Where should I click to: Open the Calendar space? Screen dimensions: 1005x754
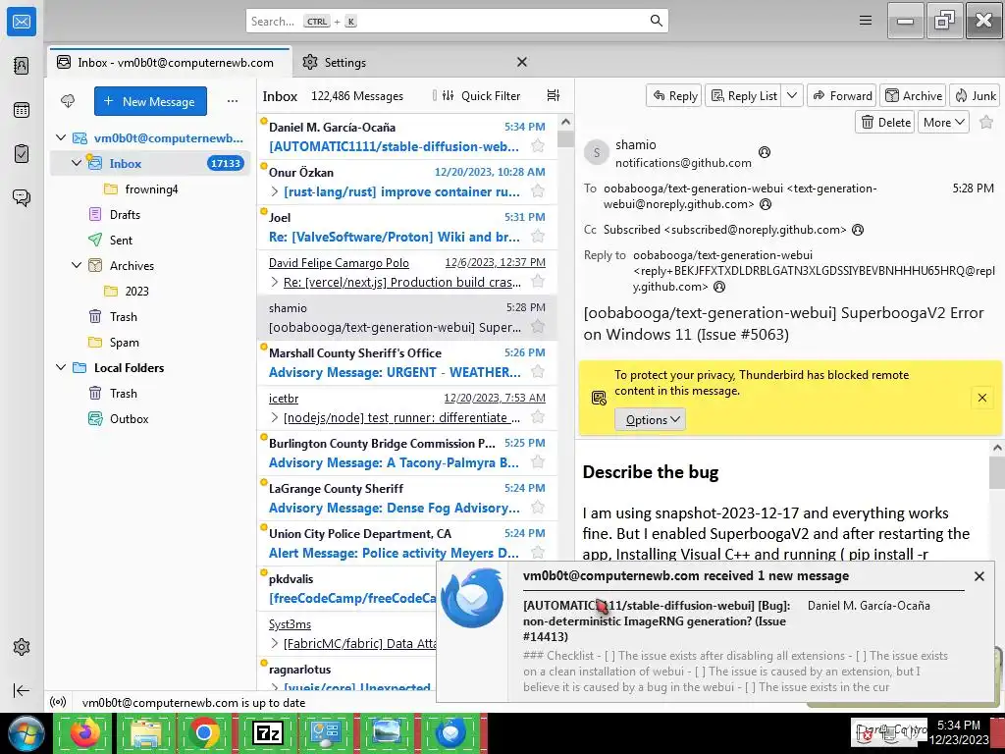coord(22,110)
